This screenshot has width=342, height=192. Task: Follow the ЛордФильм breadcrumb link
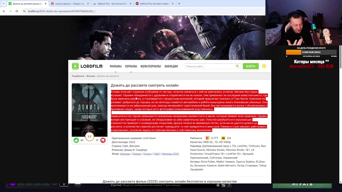pos(78,76)
